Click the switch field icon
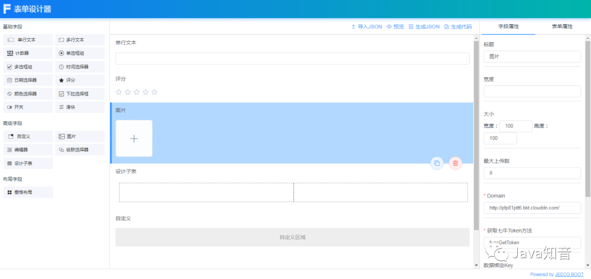The width and height of the screenshot is (591, 279). coord(10,107)
